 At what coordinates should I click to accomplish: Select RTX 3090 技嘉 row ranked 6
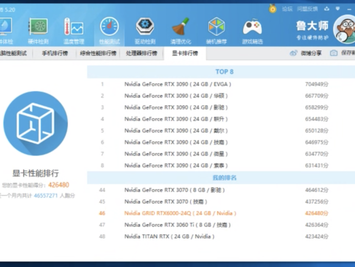tap(221, 142)
